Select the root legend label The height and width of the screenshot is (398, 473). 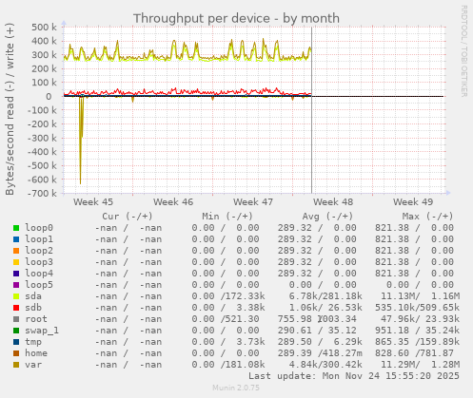pos(36,319)
